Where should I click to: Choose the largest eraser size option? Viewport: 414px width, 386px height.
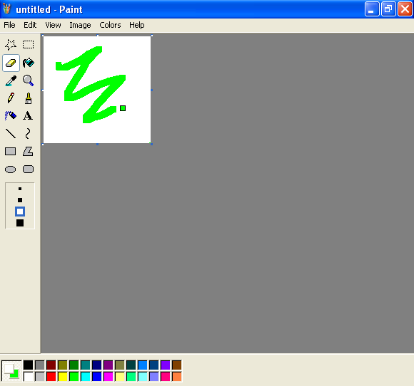20,223
